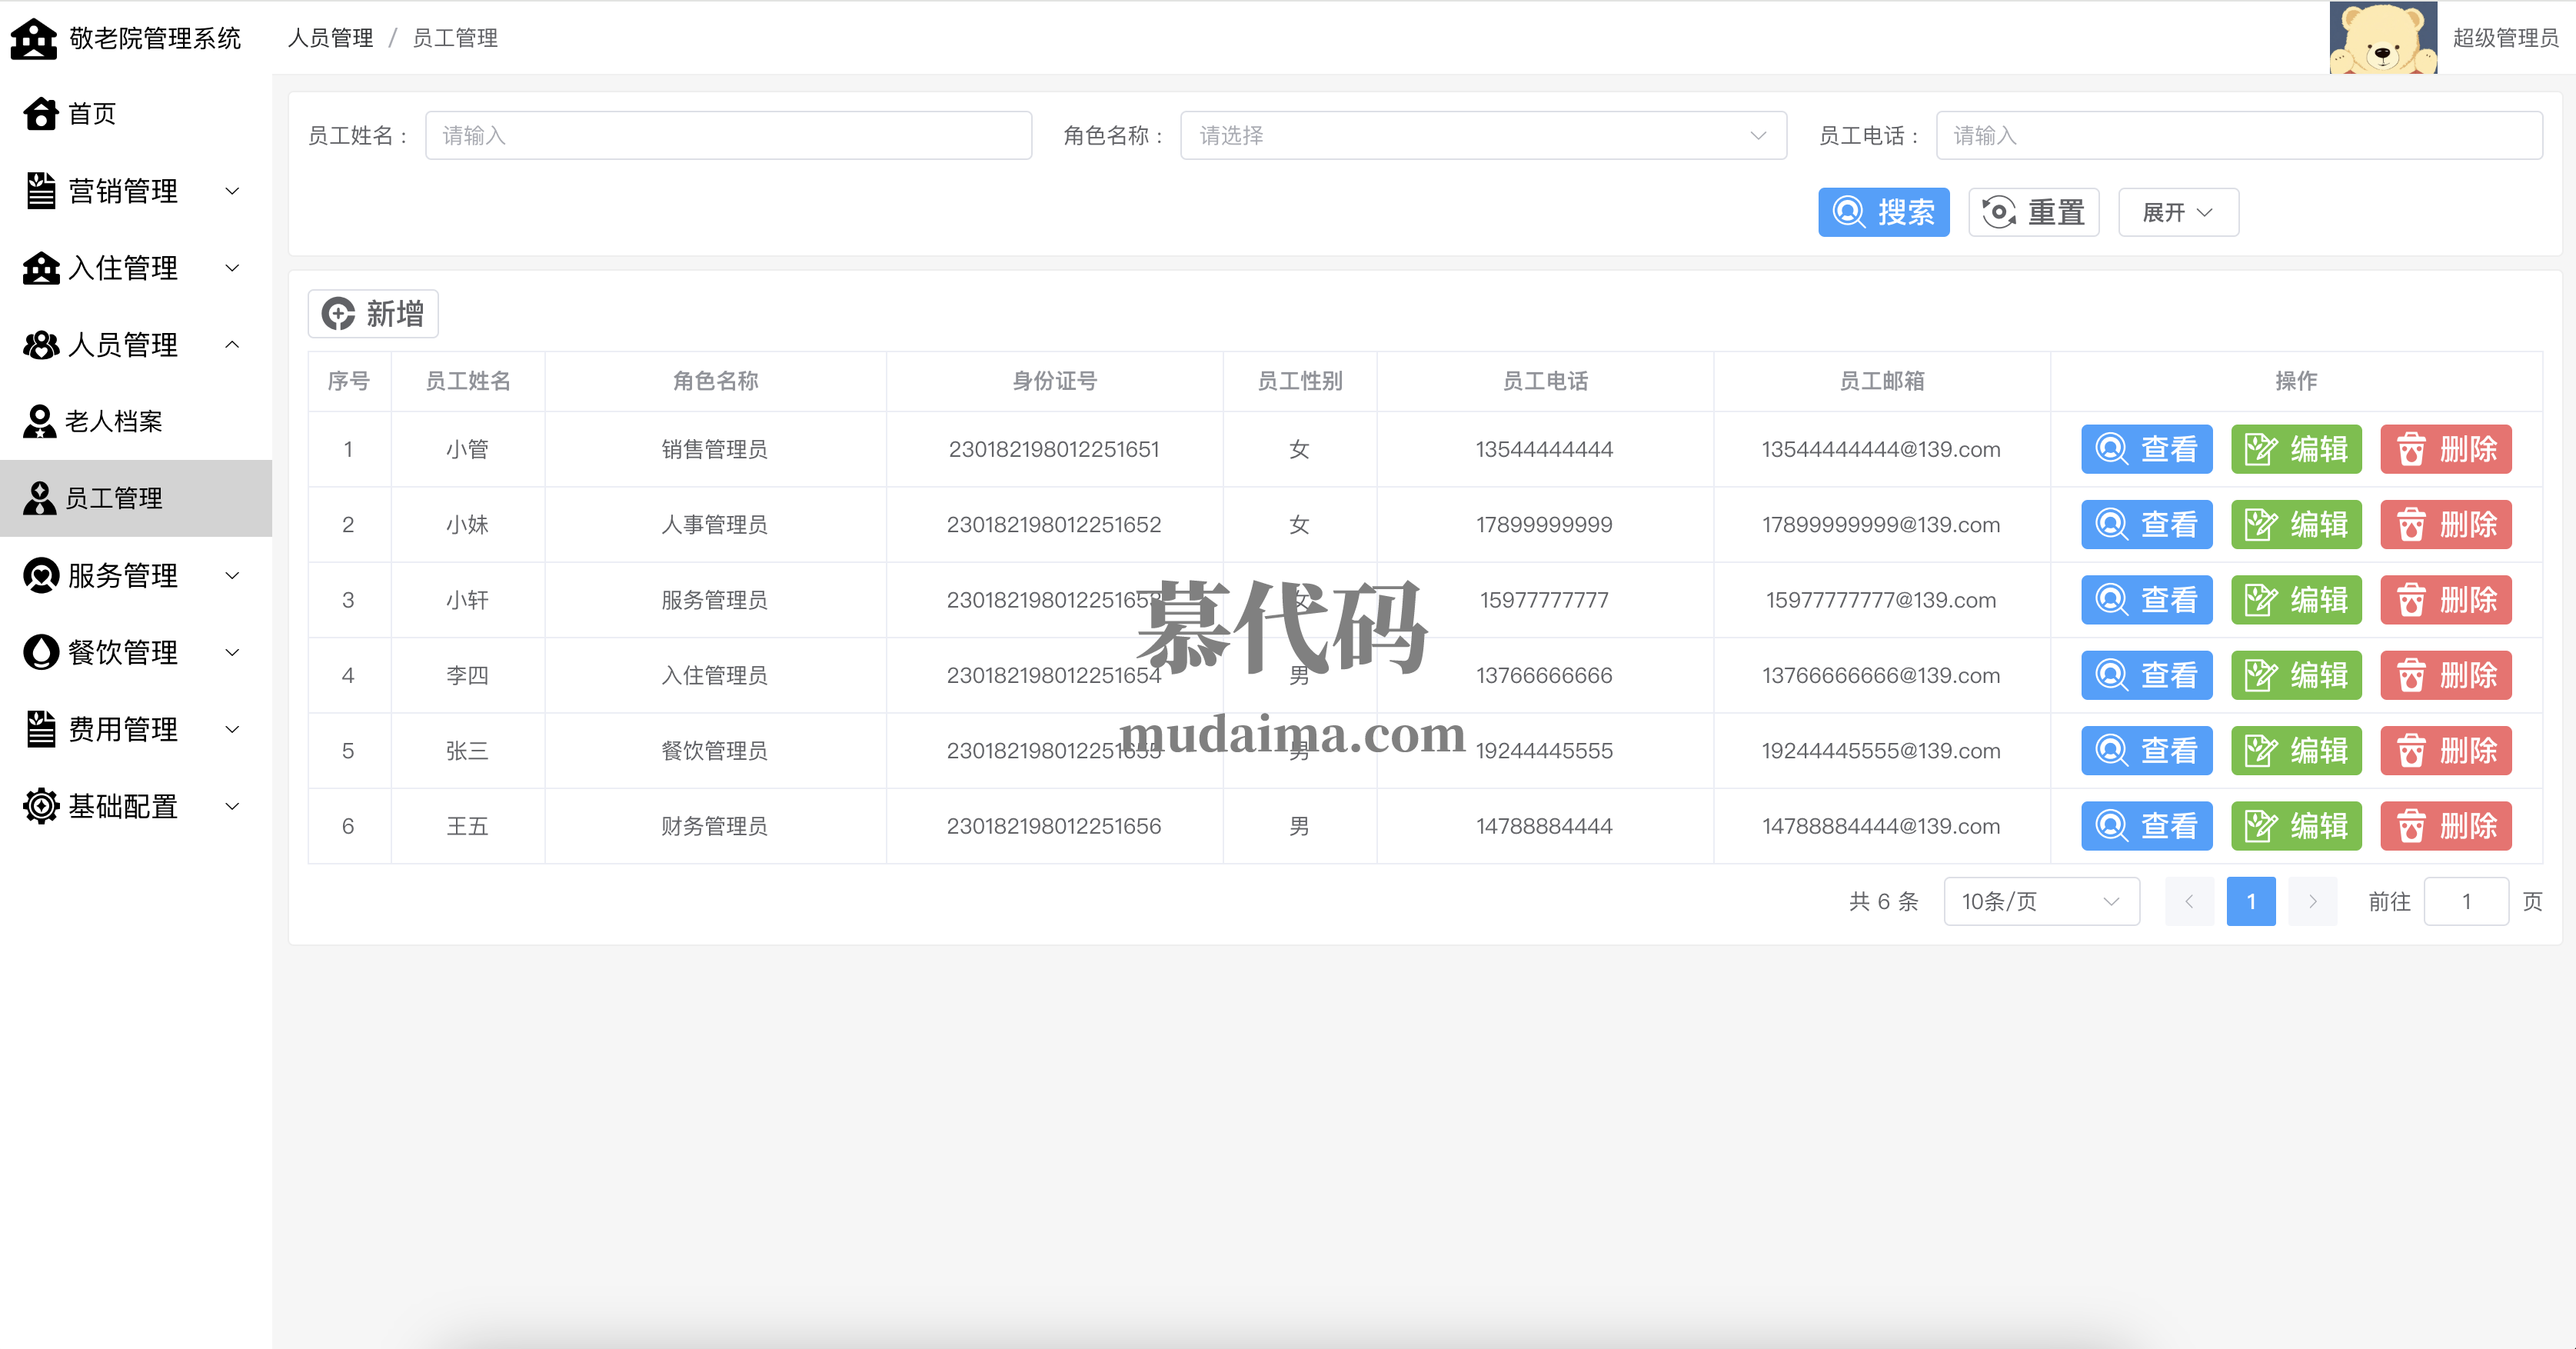This screenshot has width=2576, height=1349.
Task: Collapse the 人员管理 menu chevron
Action: [x=232, y=345]
